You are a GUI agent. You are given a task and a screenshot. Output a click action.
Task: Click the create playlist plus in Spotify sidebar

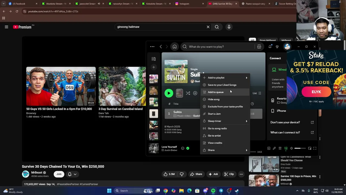click(154, 67)
